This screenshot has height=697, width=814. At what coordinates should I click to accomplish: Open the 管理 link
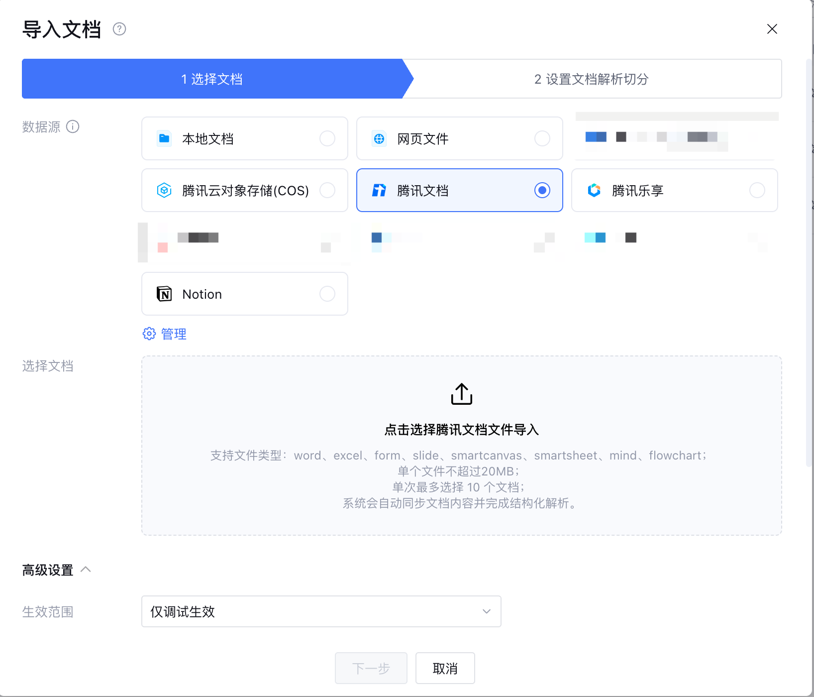(174, 334)
